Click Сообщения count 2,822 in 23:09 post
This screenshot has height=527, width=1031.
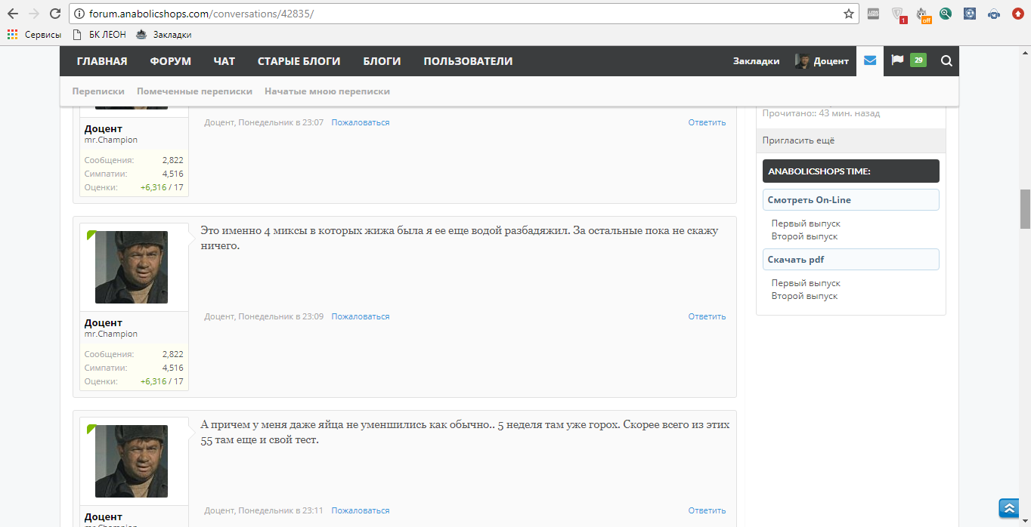click(173, 354)
